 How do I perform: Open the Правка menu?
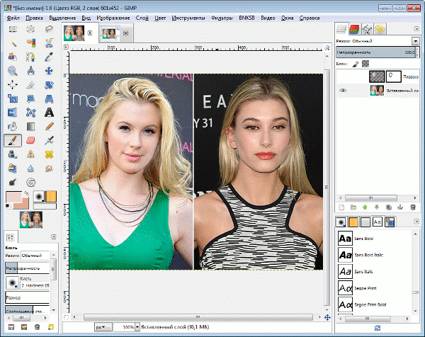(34, 18)
